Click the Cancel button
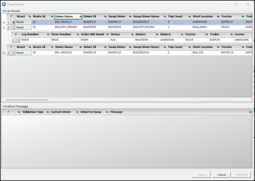Viewport: 255px width, 181px height. pos(221,175)
